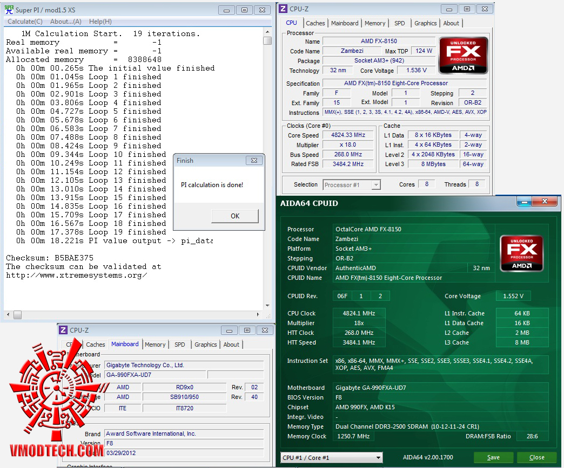Minimize the Super PI window
The height and width of the screenshot is (468, 564).
pos(226,10)
